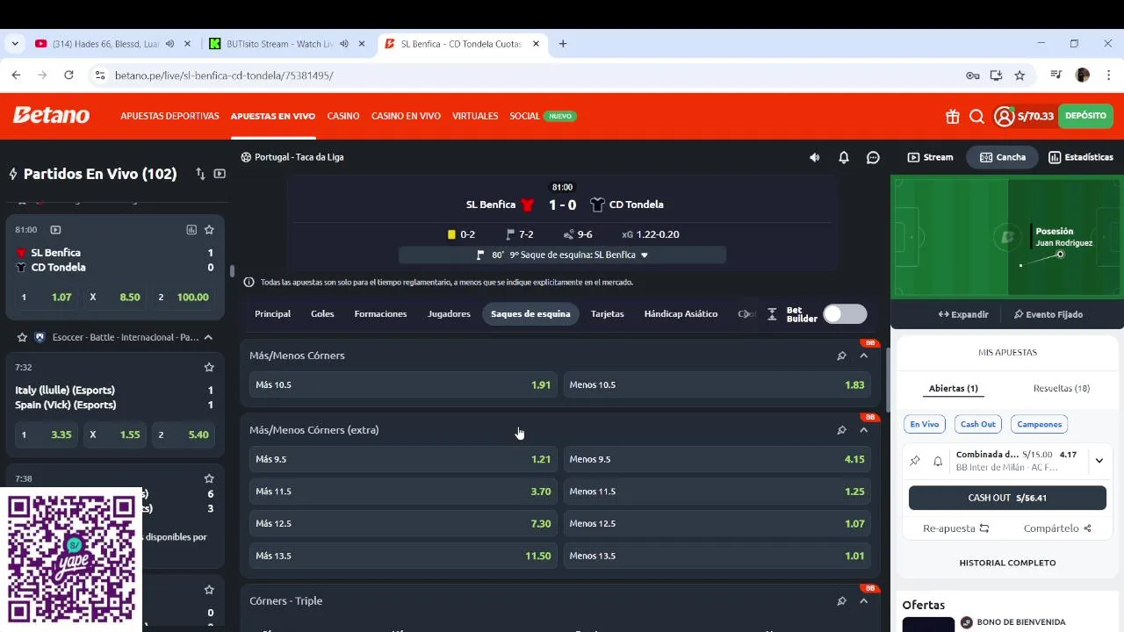The height and width of the screenshot is (632, 1124).
Task: Select Menos 11.5 corners at 1.25
Action: 717,492
